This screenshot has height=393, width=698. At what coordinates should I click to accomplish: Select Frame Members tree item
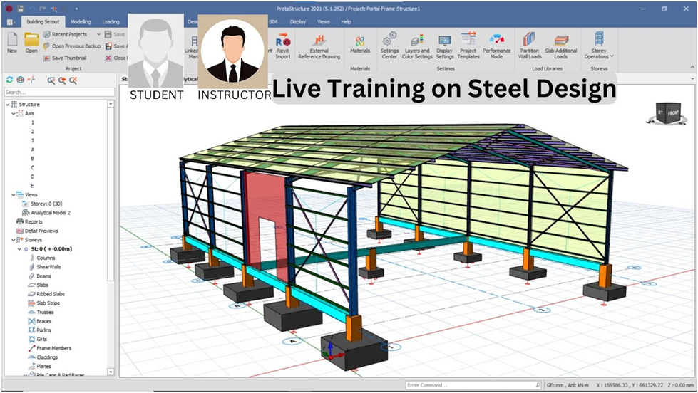53,349
